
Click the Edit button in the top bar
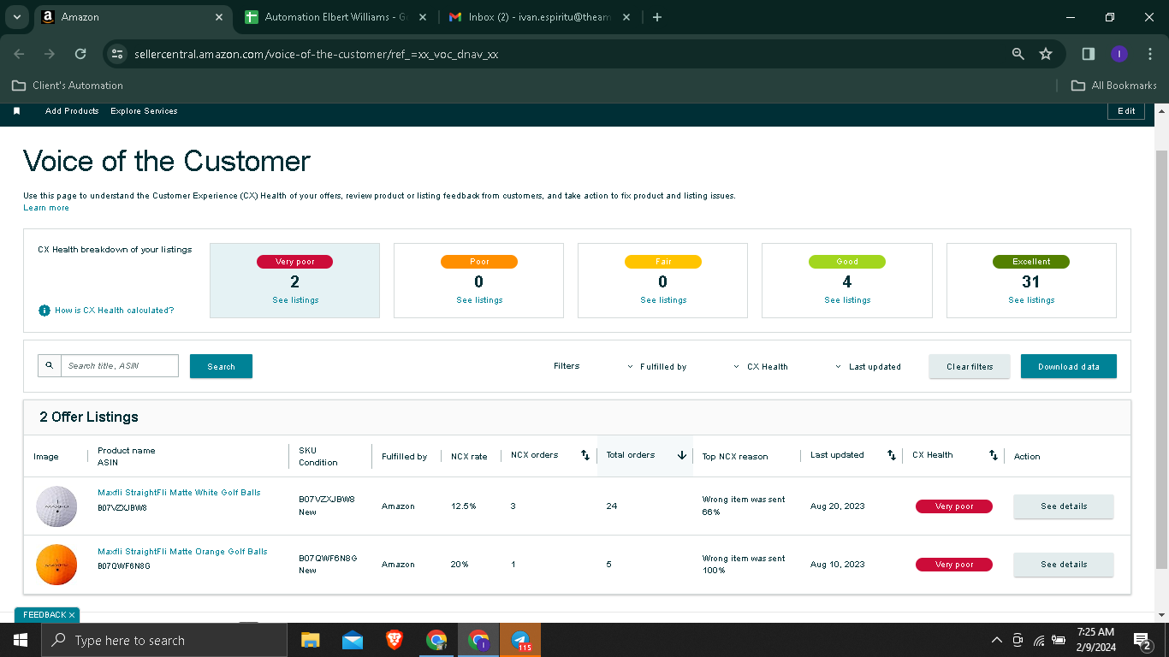click(1126, 111)
